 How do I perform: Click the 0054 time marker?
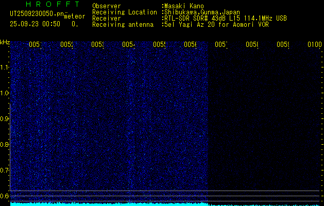[x=128, y=44]
